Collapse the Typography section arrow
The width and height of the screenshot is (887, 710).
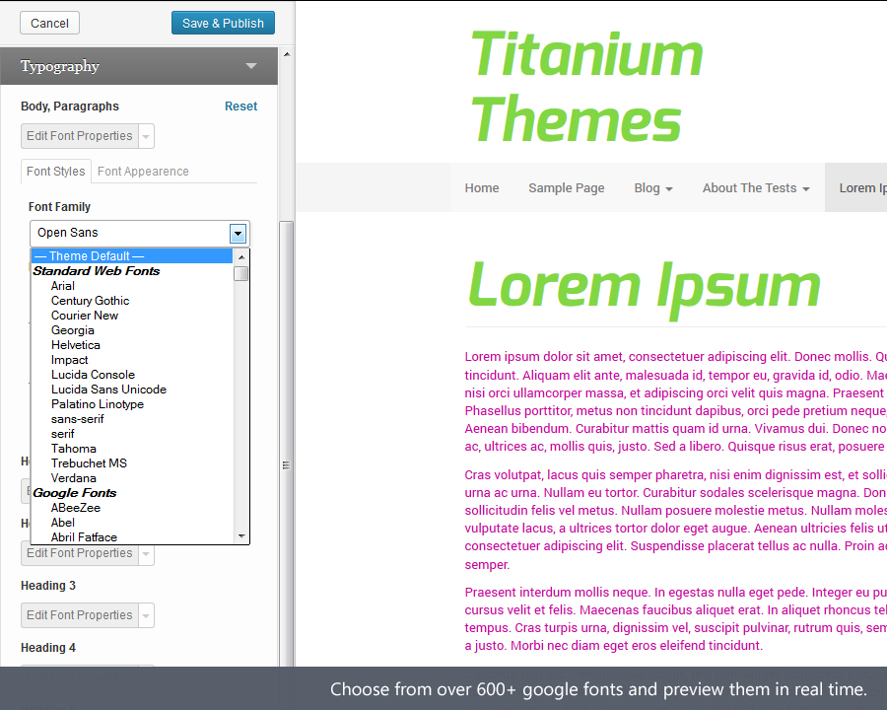click(251, 66)
